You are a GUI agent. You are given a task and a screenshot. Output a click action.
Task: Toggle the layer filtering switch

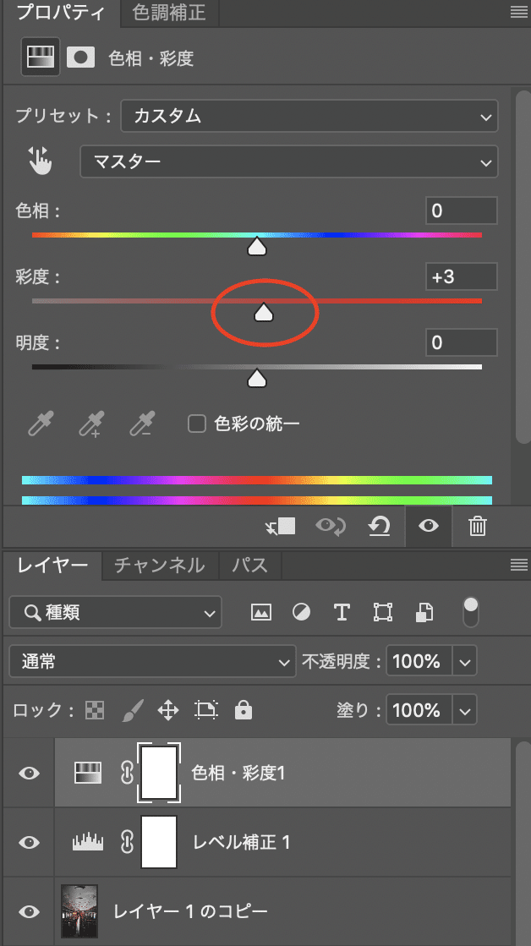471,612
